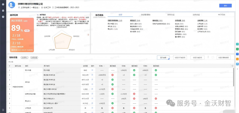This screenshot has width=239, height=113.
Task: Click the operation icon in 最近1年营业收入 row
Action: [92, 99]
